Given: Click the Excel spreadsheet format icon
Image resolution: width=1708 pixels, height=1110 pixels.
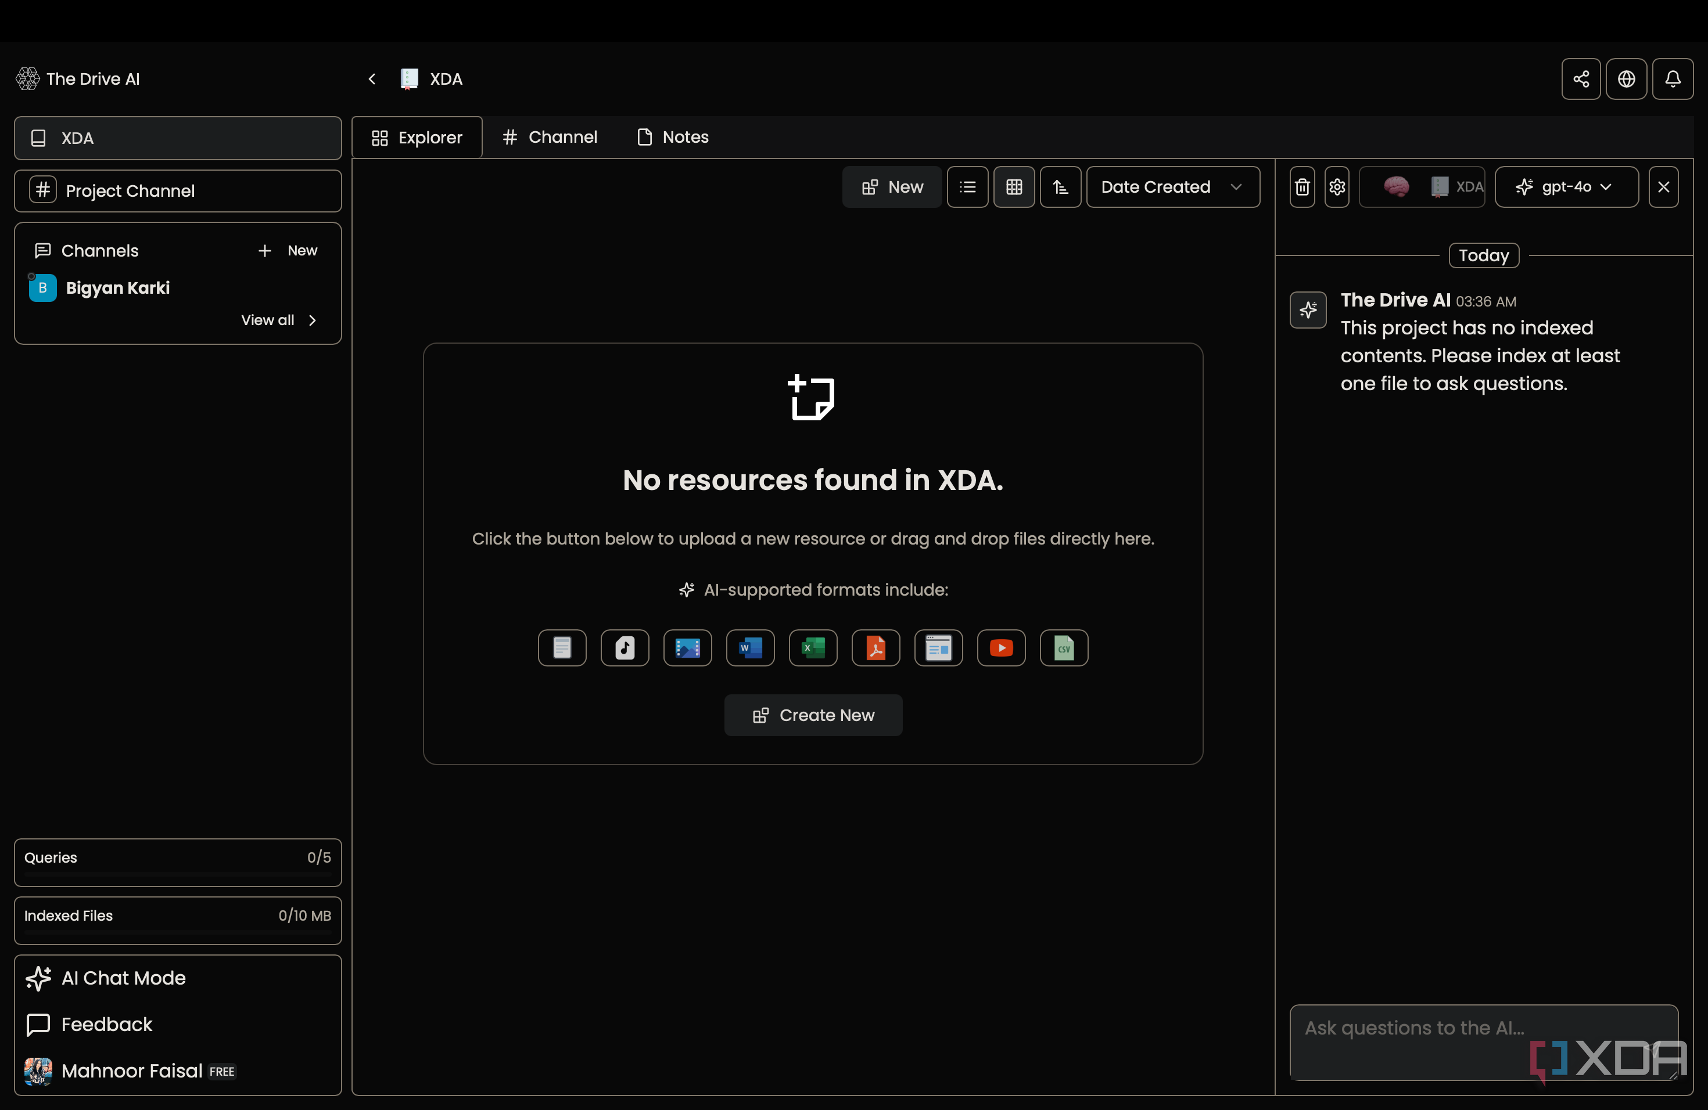Looking at the screenshot, I should [813, 648].
